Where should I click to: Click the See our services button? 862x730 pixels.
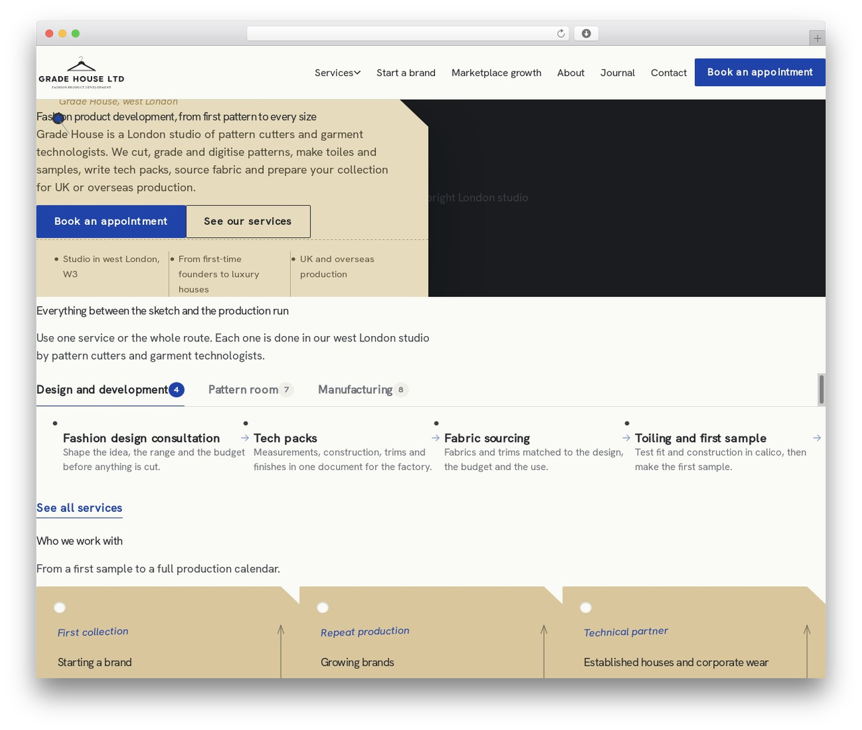tap(248, 222)
